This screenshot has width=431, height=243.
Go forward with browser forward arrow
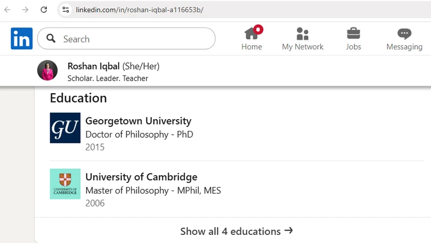point(25,10)
